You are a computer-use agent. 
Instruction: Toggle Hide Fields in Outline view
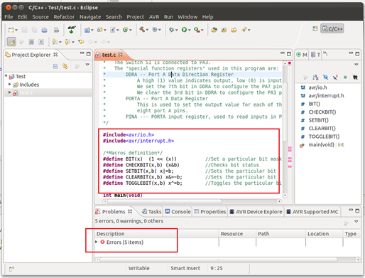pyautogui.click(x=325, y=77)
